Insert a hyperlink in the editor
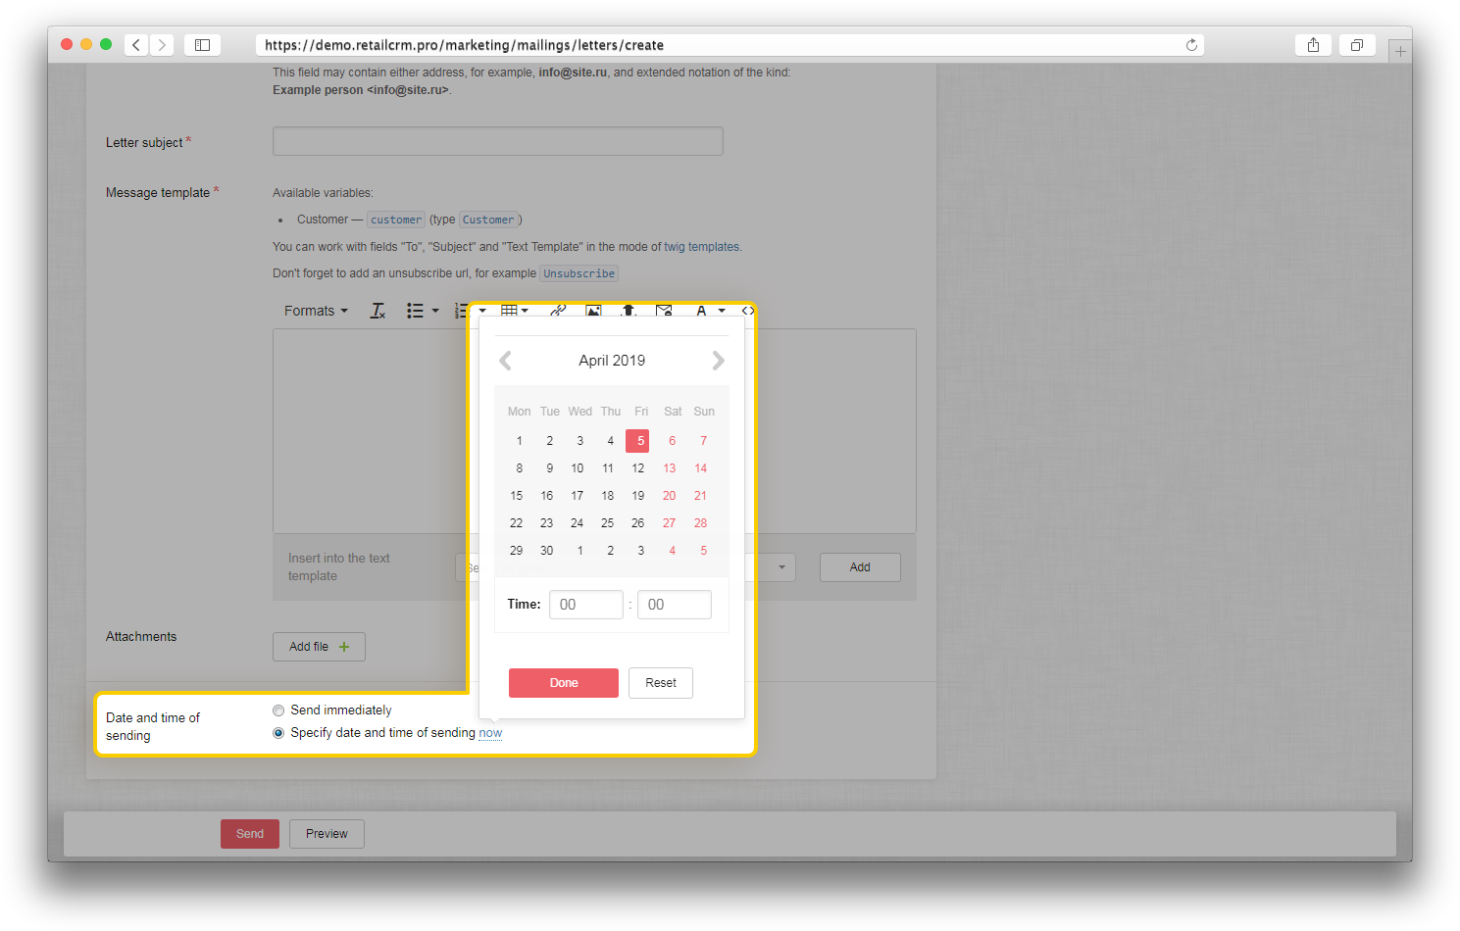Image resolution: width=1460 pixels, height=931 pixels. (x=558, y=310)
